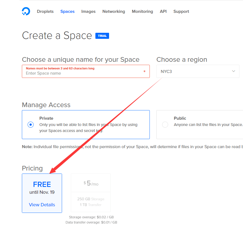Viewport: 243px width, 232px height.
Task: Select the Private access radio button
Action: click(31, 125)
